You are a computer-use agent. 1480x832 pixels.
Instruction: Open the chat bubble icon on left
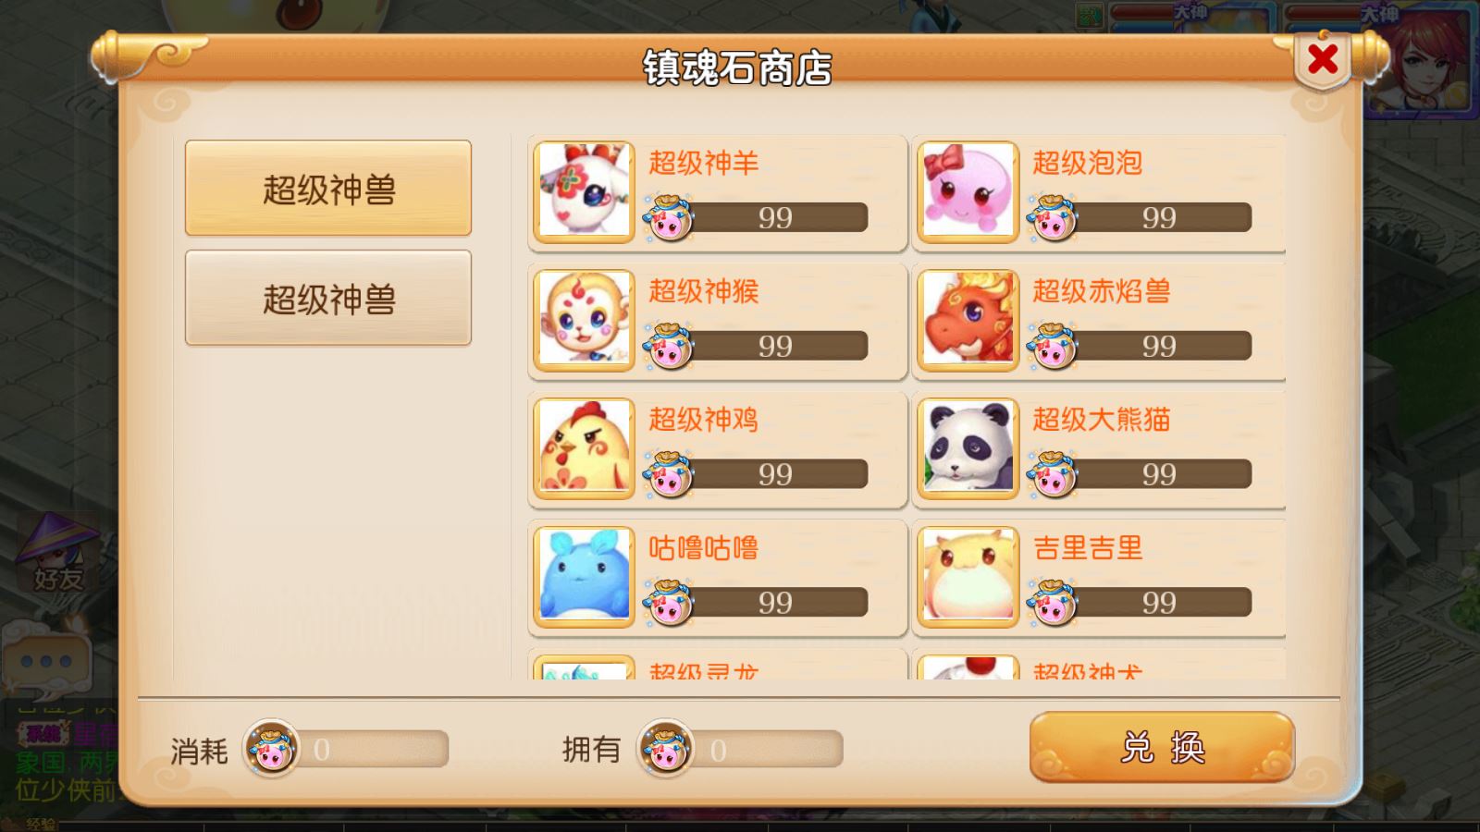click(46, 658)
